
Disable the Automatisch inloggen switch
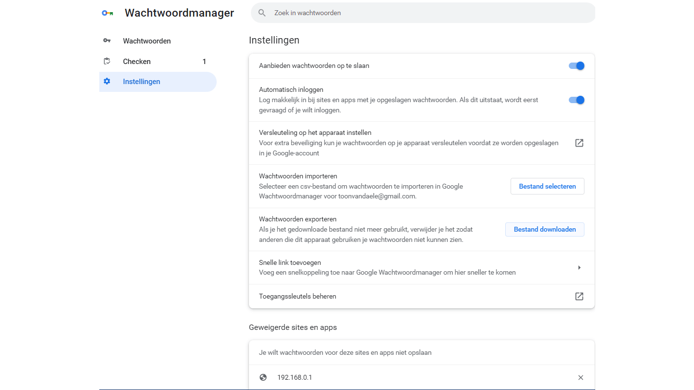click(577, 100)
